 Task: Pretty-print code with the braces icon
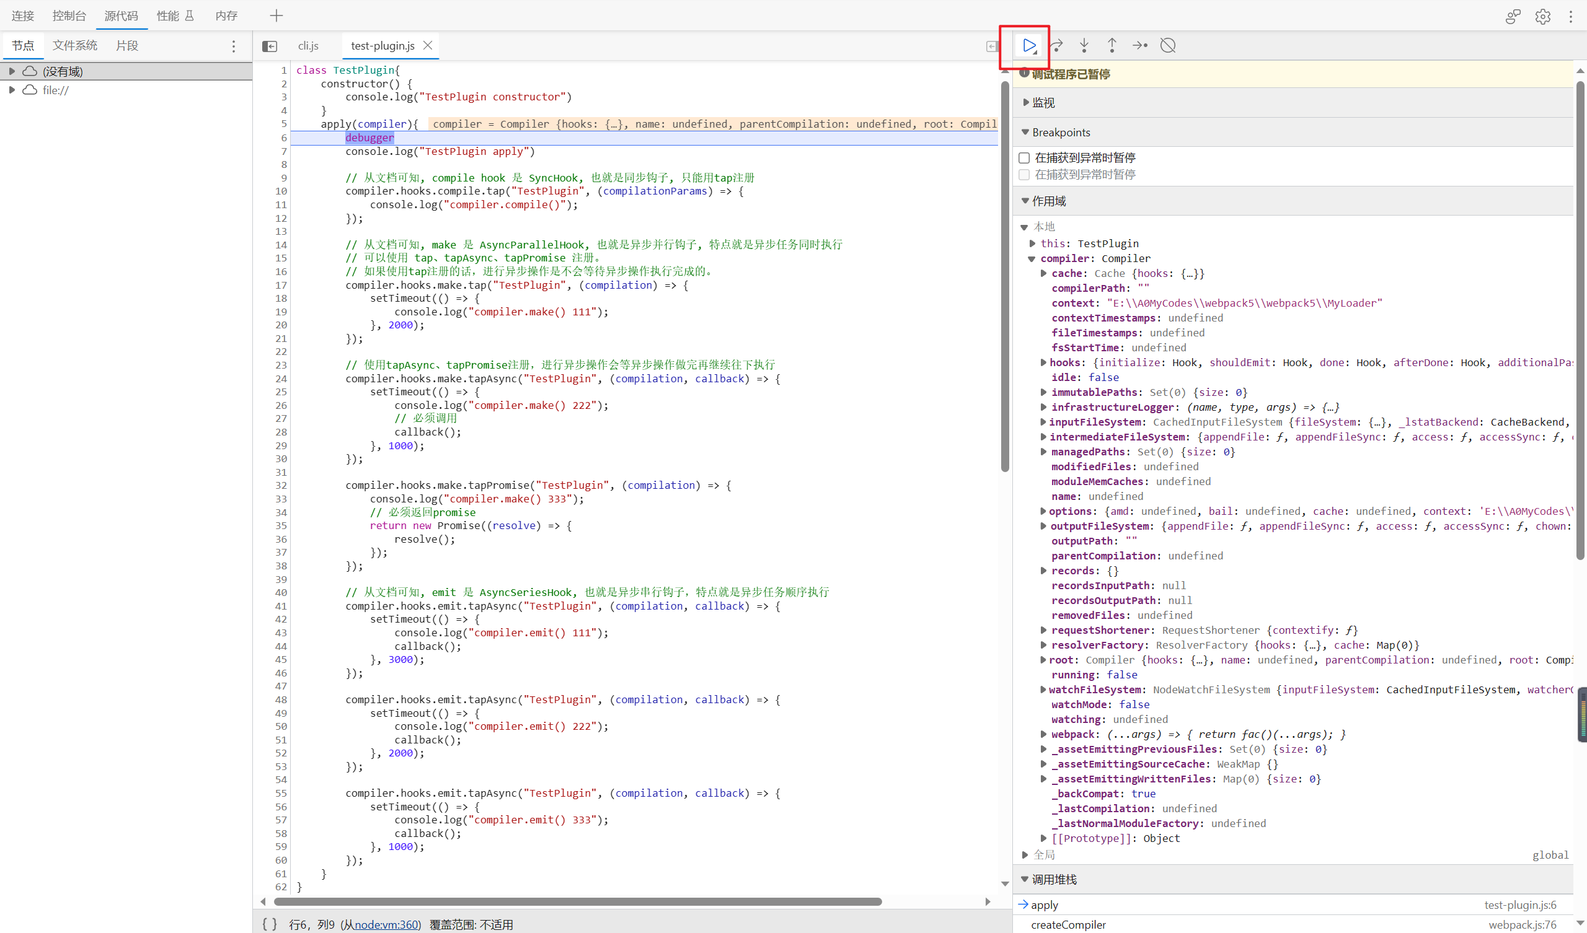pyautogui.click(x=270, y=924)
